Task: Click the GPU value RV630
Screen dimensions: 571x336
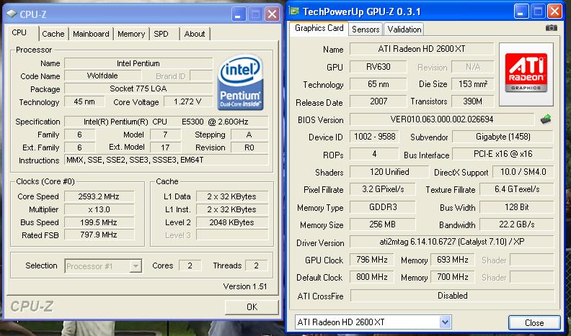Action: [378, 67]
